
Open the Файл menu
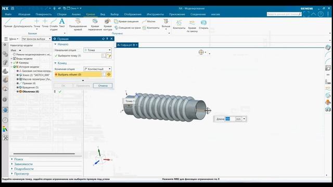(x=8, y=14)
